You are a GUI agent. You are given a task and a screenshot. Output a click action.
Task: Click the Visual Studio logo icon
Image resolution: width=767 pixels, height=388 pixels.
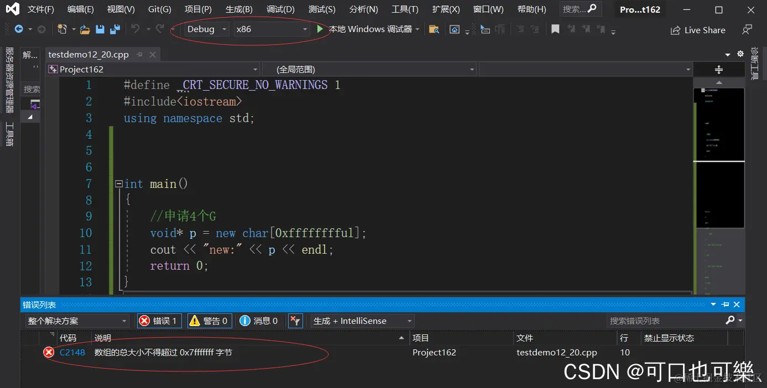click(x=12, y=9)
